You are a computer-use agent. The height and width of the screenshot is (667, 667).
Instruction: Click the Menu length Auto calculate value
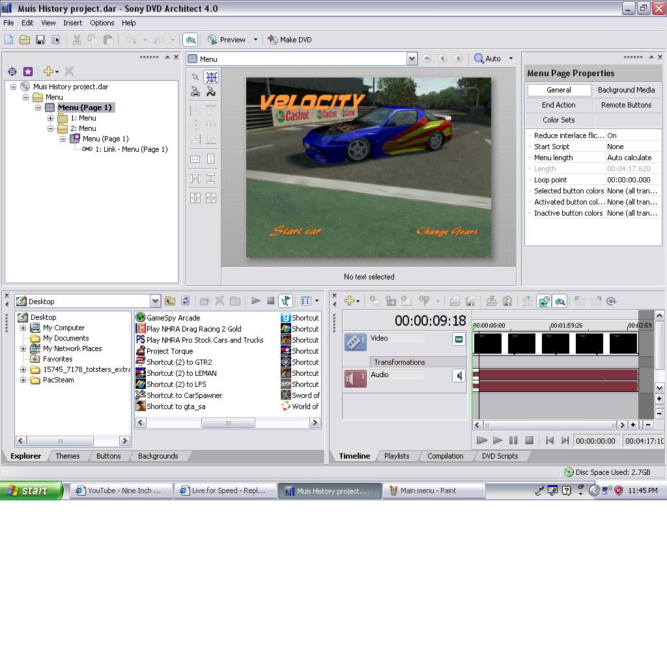(633, 158)
